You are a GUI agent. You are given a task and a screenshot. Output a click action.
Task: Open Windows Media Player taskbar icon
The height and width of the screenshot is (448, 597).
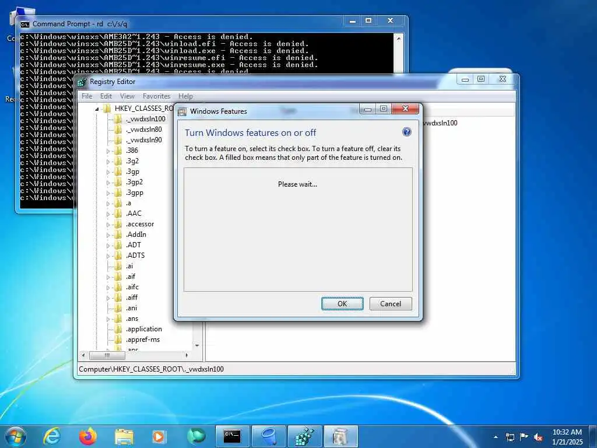[x=159, y=437]
